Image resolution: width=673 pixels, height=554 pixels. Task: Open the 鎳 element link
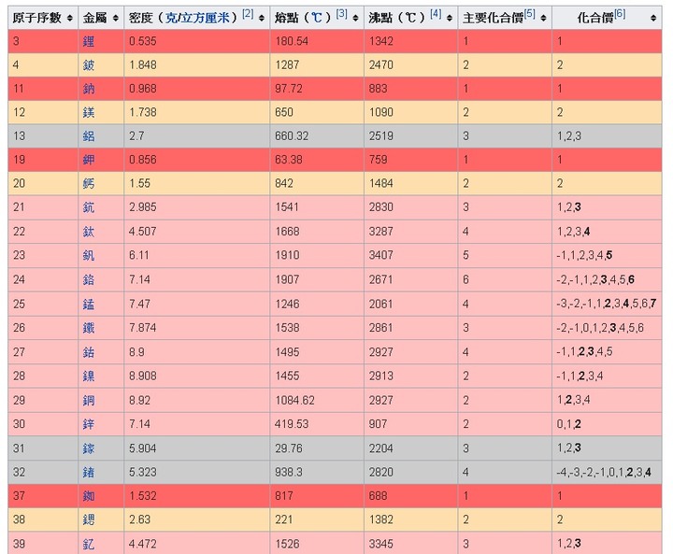[89, 376]
